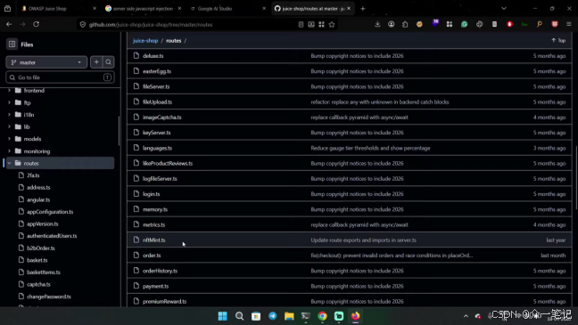Click the juice-shop breadcrumb link
The width and height of the screenshot is (578, 325).
click(x=145, y=40)
